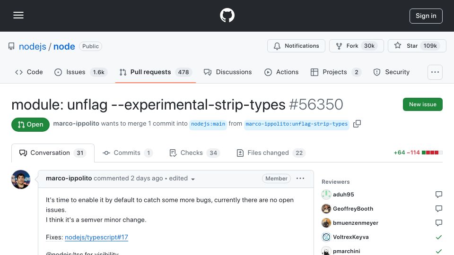This screenshot has width=454, height=255.
Task: Open reviewer VoltrexKeyva's profile
Action: tap(350, 237)
